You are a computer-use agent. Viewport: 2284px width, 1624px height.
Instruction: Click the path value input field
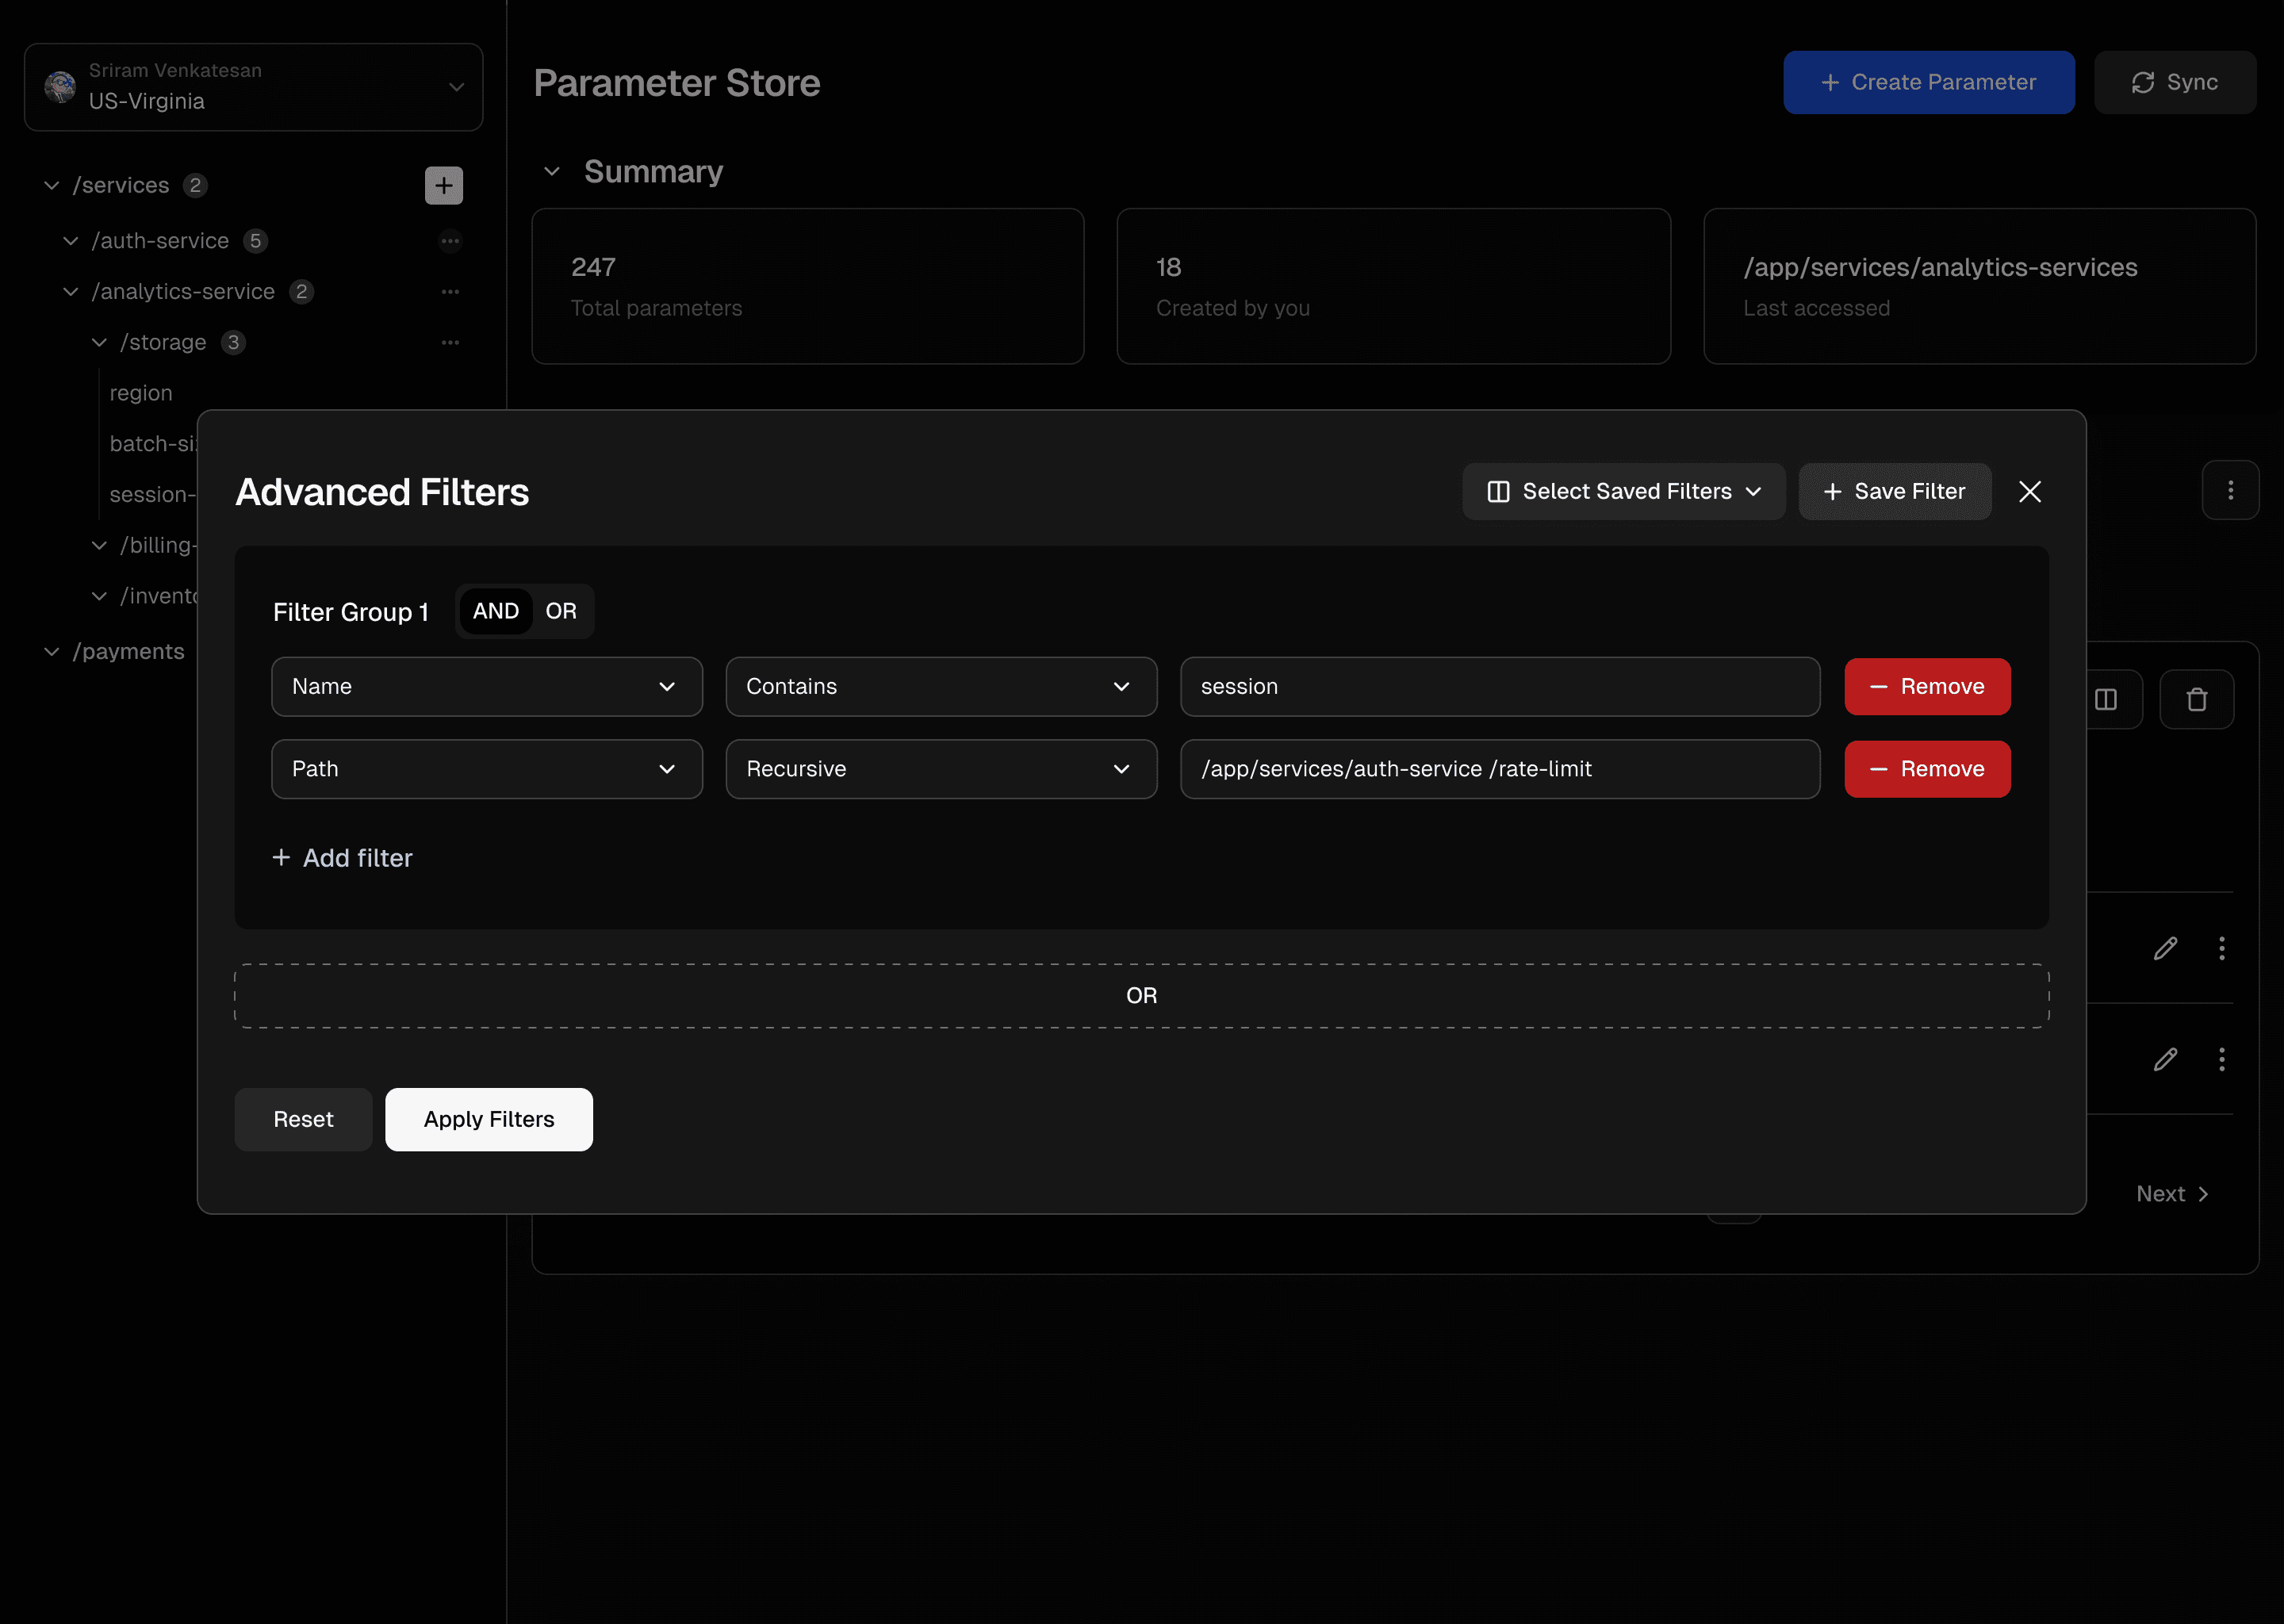(1499, 769)
